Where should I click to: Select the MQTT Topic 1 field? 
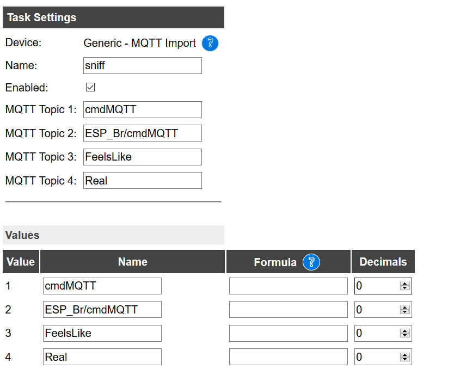pyautogui.click(x=142, y=109)
